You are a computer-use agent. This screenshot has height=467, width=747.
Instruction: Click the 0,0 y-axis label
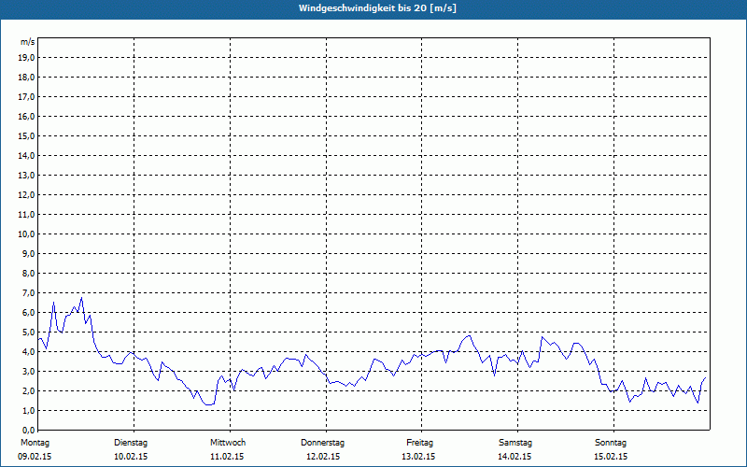[28, 431]
